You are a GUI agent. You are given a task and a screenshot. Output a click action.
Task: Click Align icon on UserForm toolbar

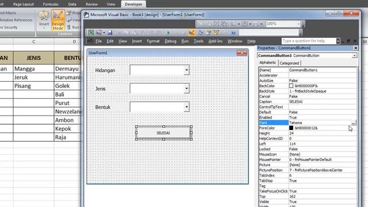pos(233,24)
